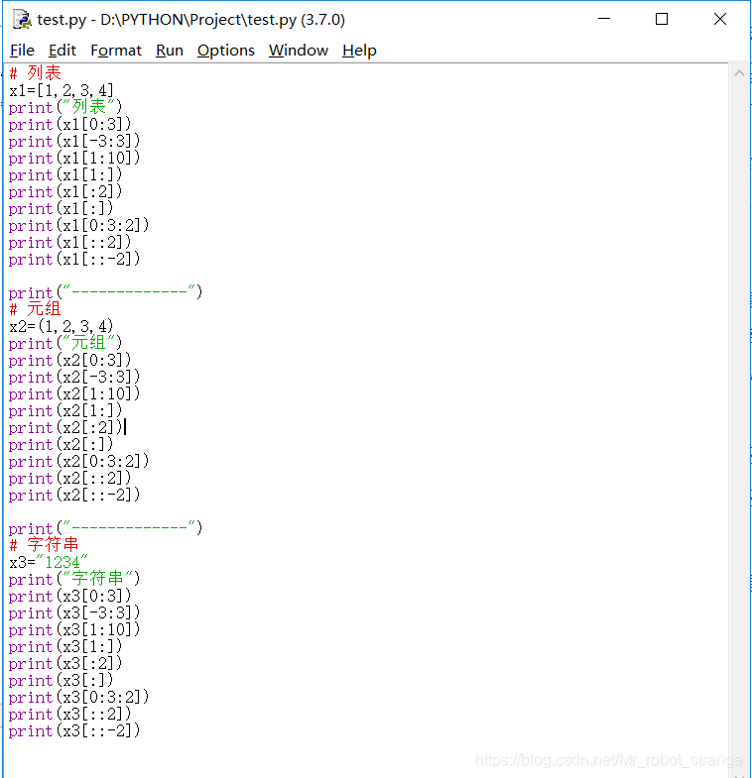Place cursor on line x1=[1,2,3,4]

(x=62, y=90)
